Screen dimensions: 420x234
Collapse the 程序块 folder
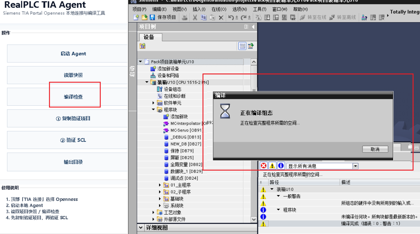pyautogui.click(x=153, y=110)
